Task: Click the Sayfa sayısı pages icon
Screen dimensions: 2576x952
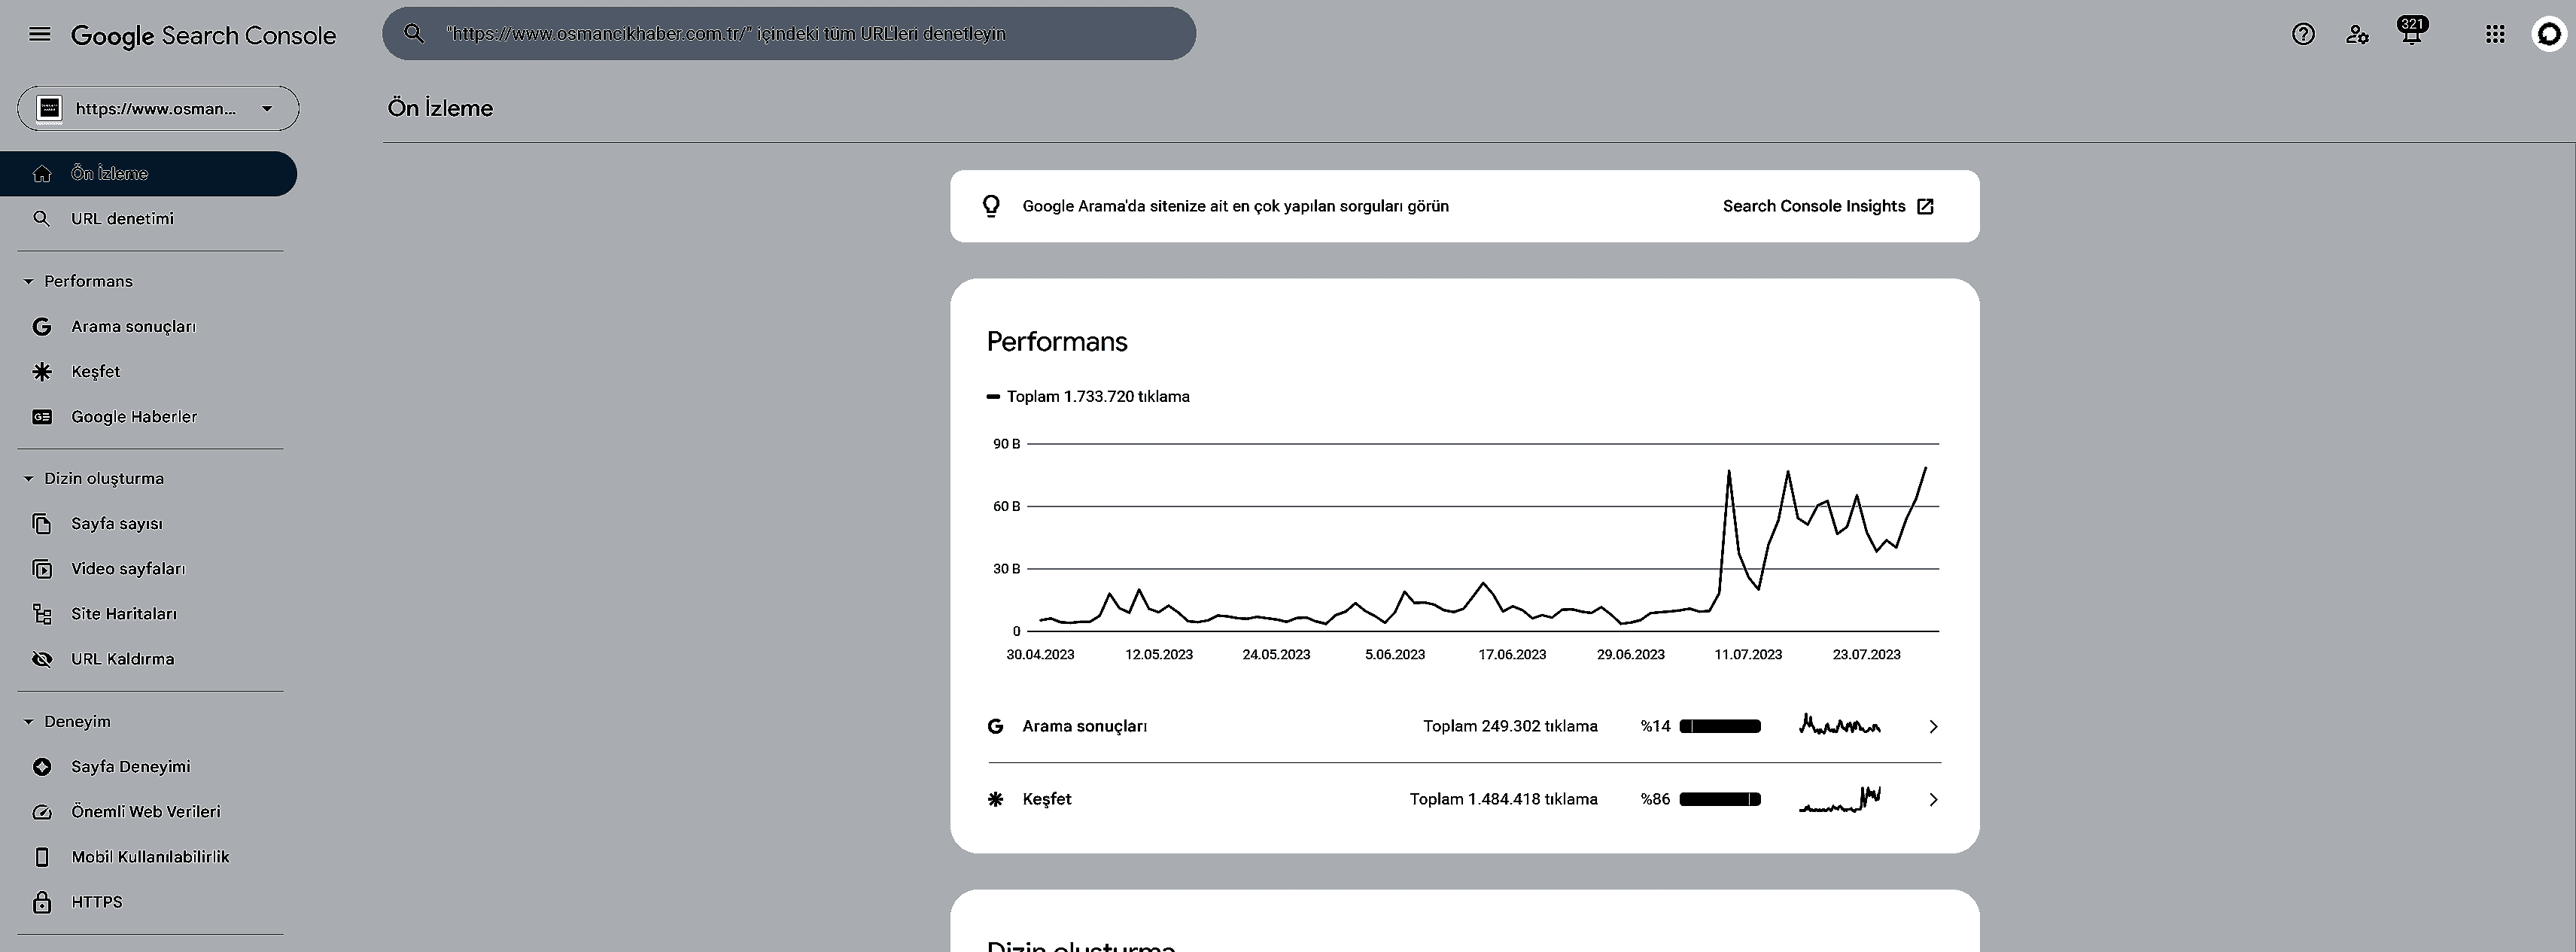Action: tap(42, 524)
